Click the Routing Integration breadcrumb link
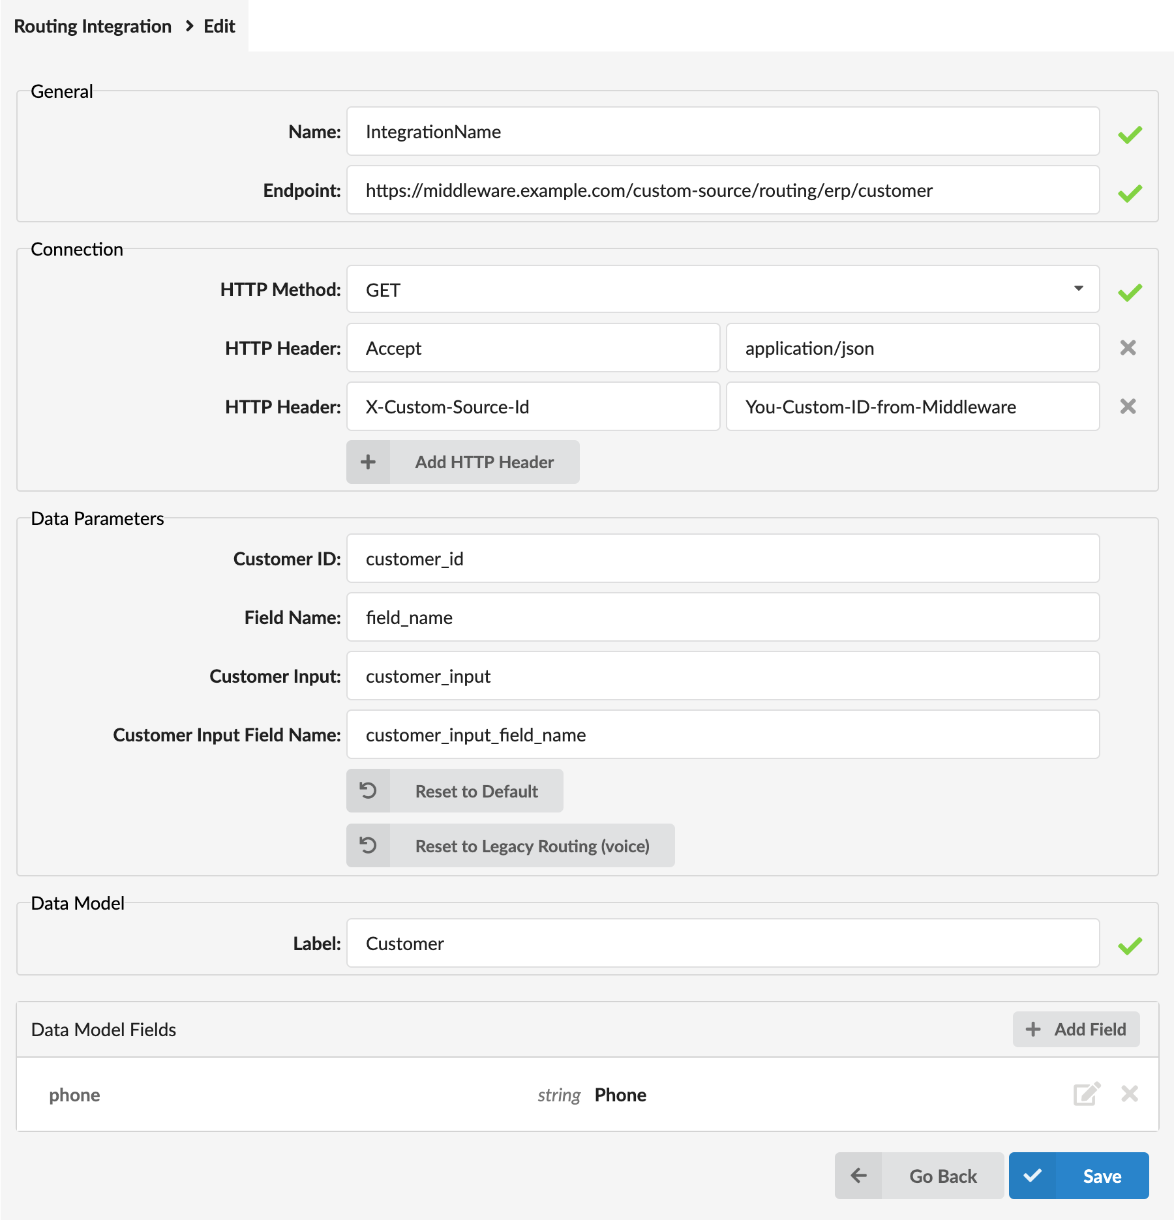The width and height of the screenshot is (1174, 1222). click(93, 27)
